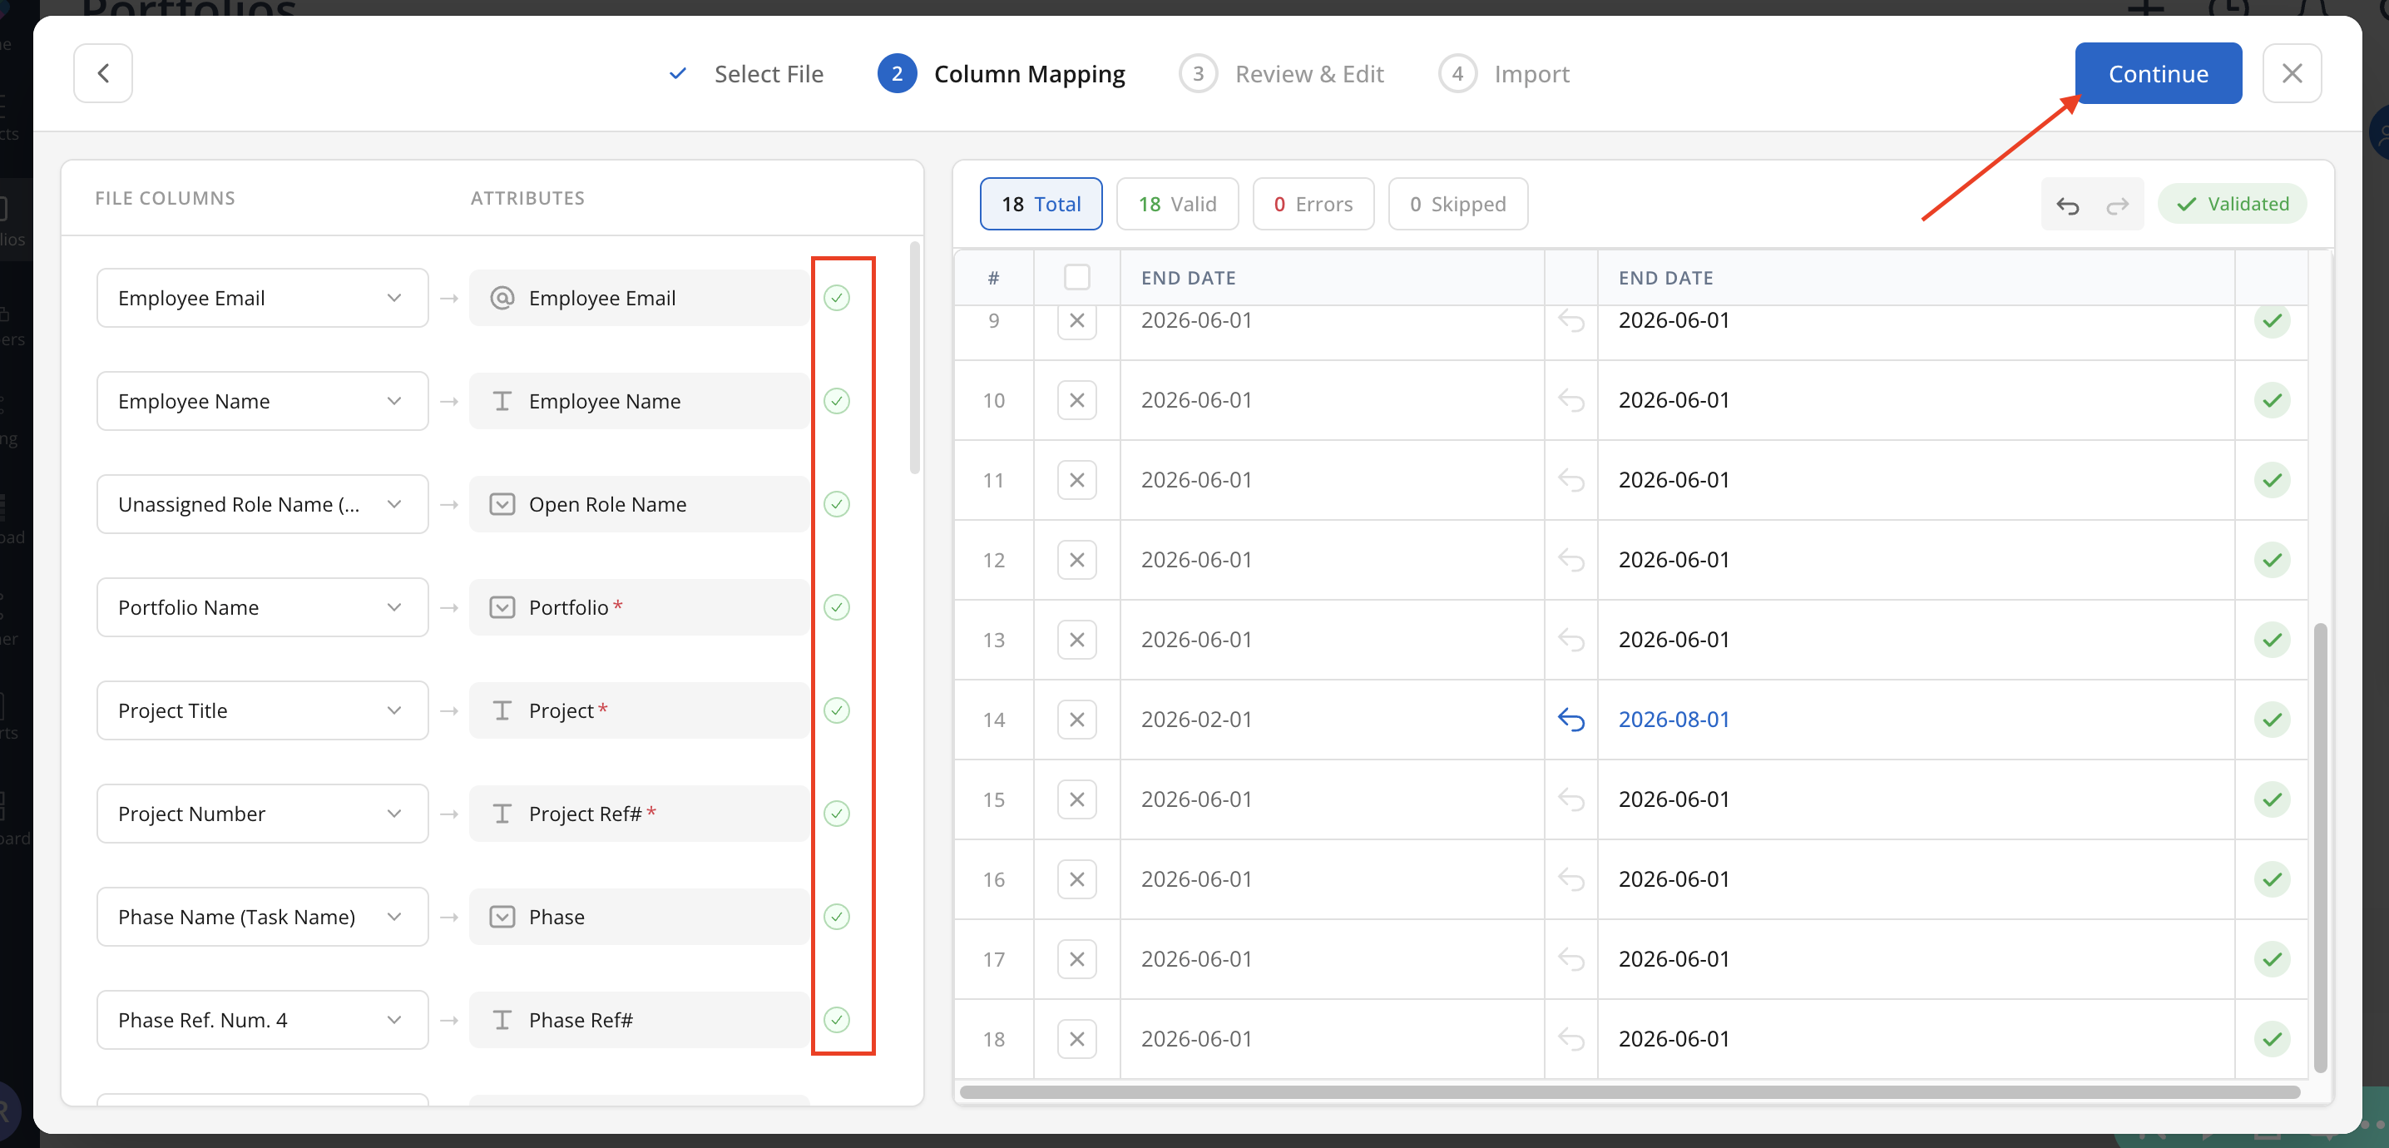Image resolution: width=2389 pixels, height=1148 pixels.
Task: Click the back arrow button
Action: tap(103, 73)
